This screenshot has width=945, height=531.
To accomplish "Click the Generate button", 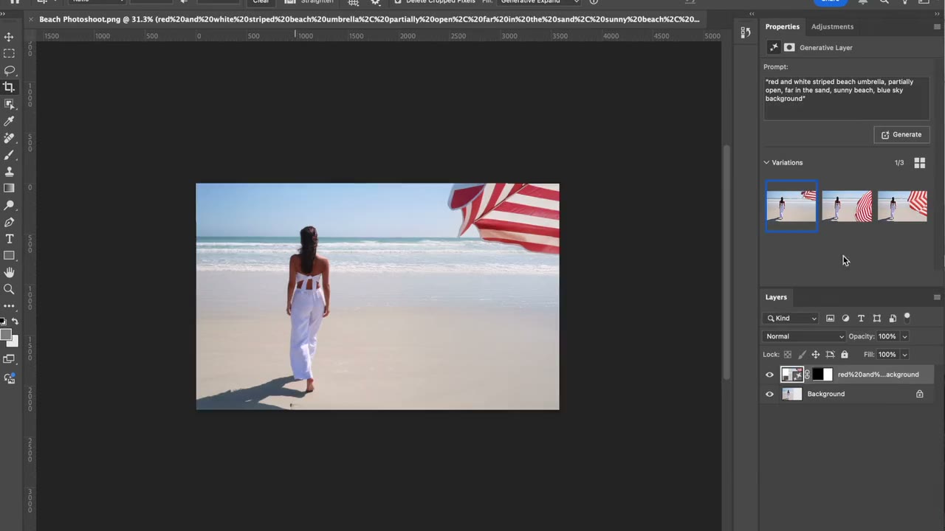I will 901,135.
